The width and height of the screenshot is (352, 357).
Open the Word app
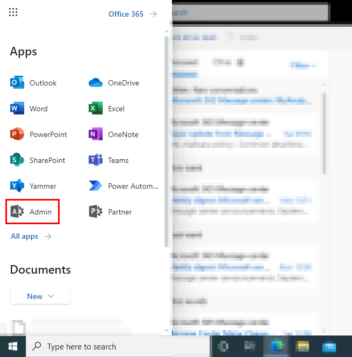tap(29, 109)
